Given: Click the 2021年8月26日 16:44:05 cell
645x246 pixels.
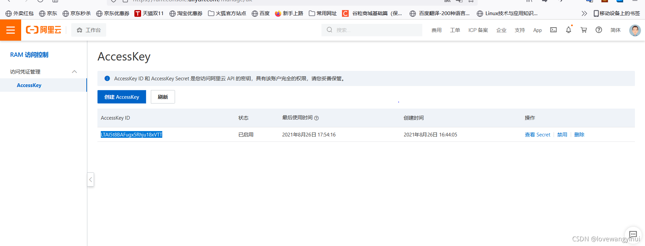Looking at the screenshot, I should click(430, 134).
